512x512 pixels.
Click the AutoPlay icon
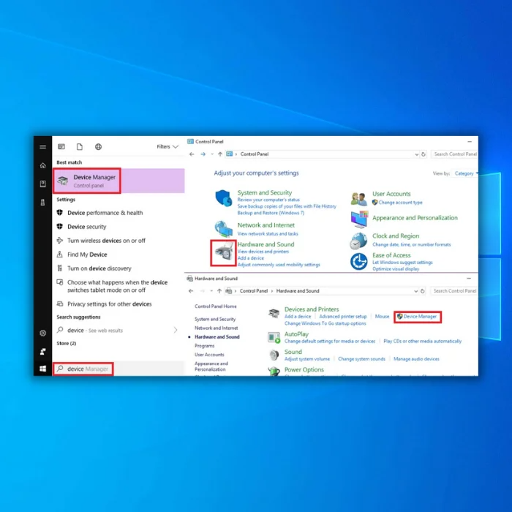pyautogui.click(x=274, y=337)
